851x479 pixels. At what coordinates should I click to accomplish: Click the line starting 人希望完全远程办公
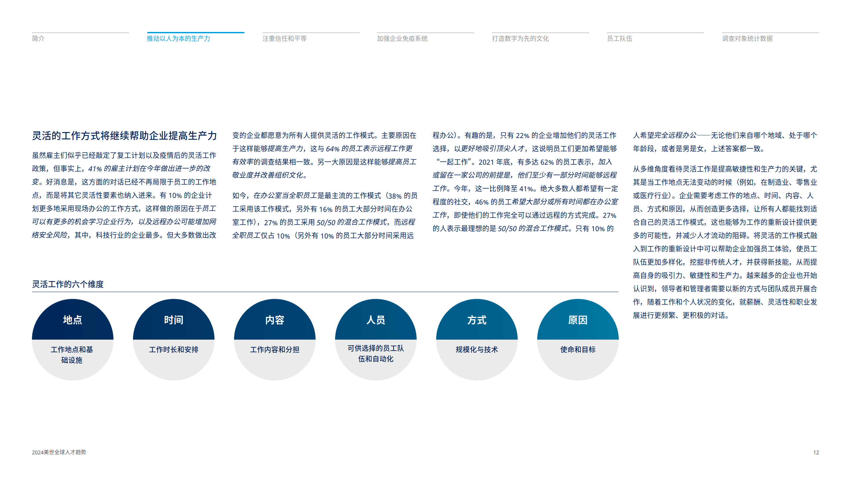point(725,135)
